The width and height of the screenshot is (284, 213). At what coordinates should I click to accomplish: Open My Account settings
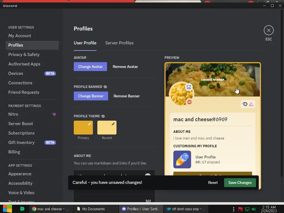tap(32, 36)
